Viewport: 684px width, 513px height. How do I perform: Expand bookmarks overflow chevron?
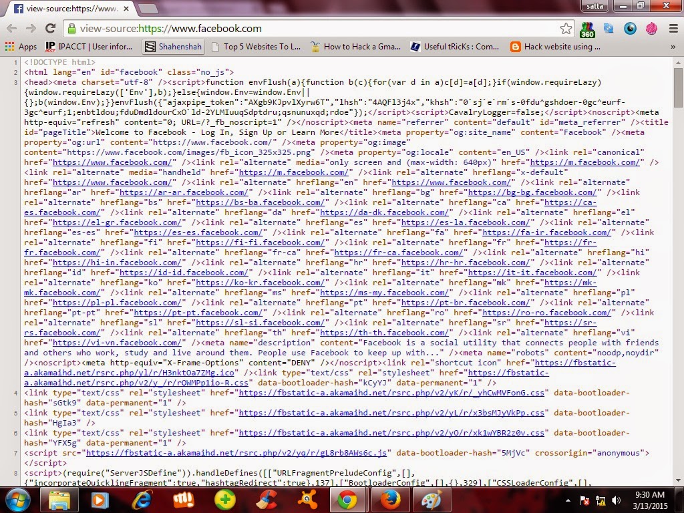673,47
